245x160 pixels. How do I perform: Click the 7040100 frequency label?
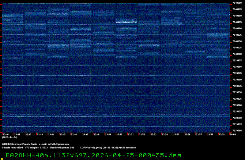[237, 28]
